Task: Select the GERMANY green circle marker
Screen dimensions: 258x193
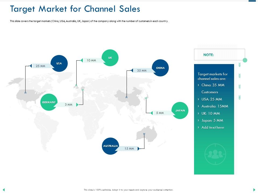Action: [x=49, y=102]
